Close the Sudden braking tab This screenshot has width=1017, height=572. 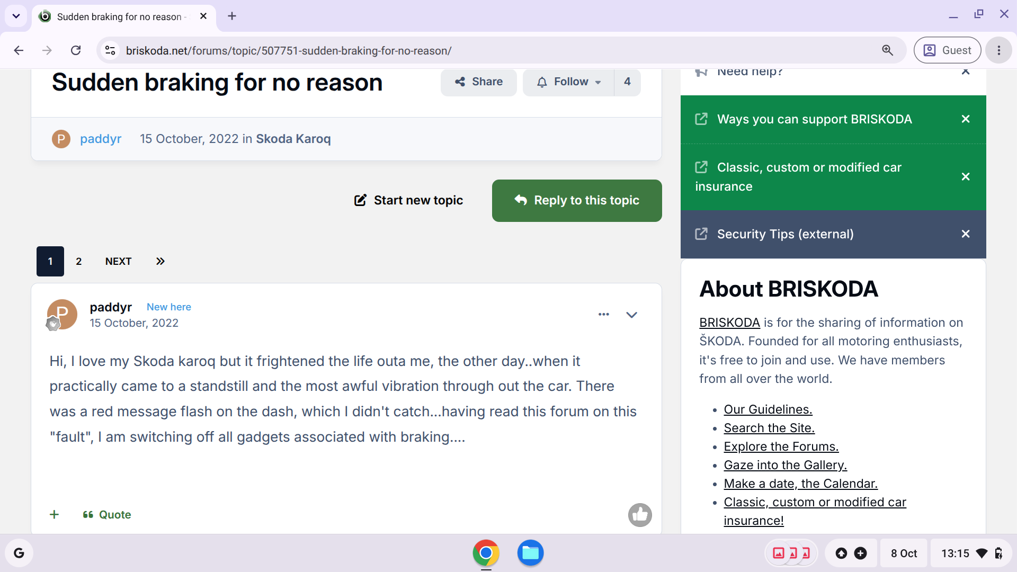pyautogui.click(x=203, y=16)
